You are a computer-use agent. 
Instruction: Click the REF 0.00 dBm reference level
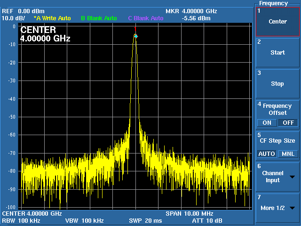coord(23,11)
